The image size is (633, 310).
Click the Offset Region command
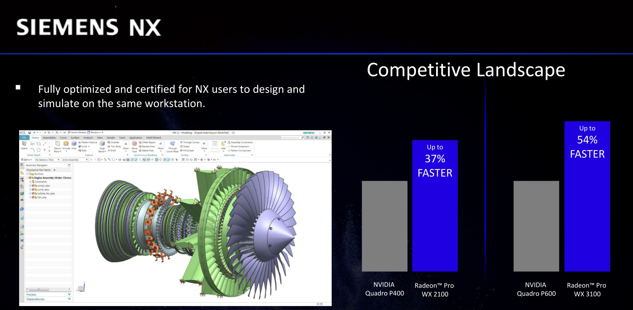click(x=147, y=142)
